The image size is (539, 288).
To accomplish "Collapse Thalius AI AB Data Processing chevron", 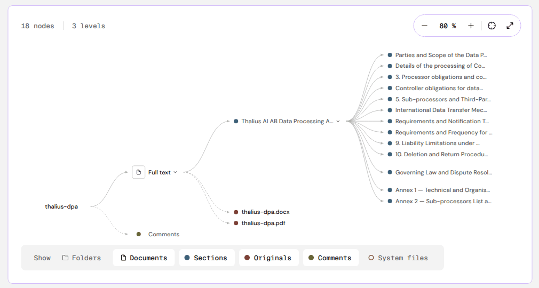I will [x=338, y=121].
